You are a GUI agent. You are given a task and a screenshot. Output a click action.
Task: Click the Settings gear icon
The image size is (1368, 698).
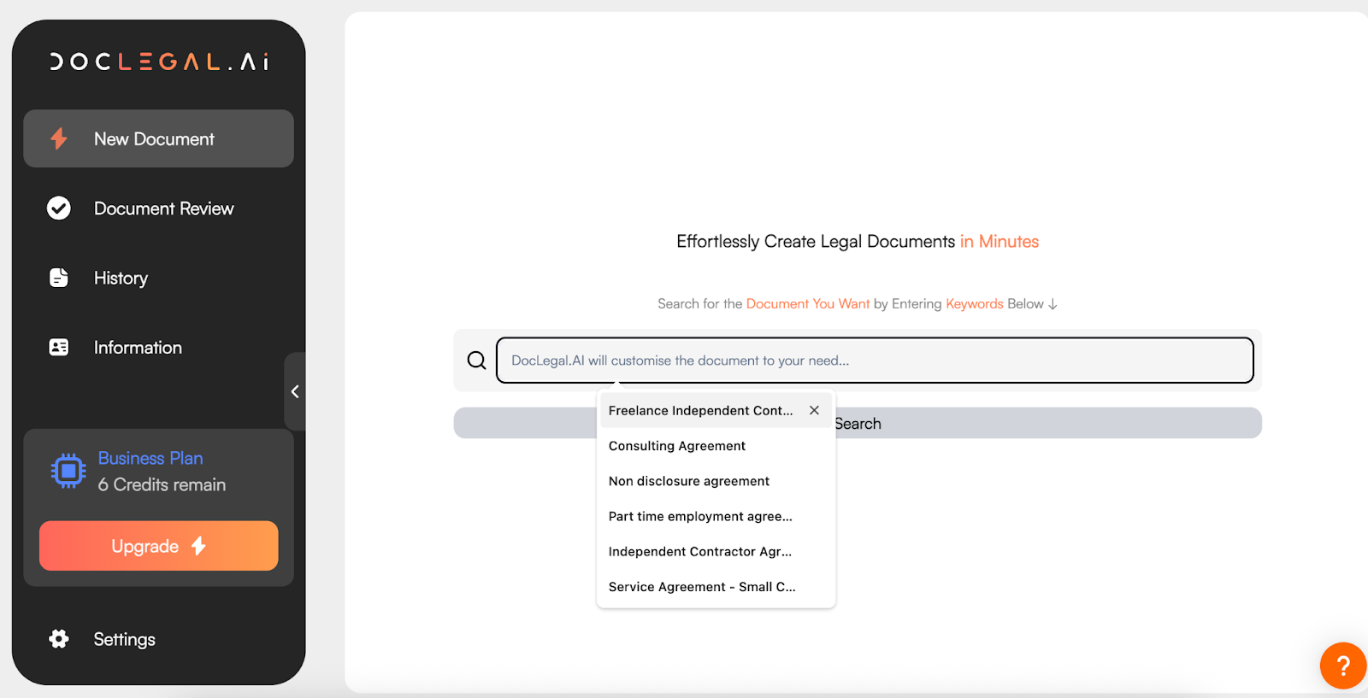[x=59, y=639]
